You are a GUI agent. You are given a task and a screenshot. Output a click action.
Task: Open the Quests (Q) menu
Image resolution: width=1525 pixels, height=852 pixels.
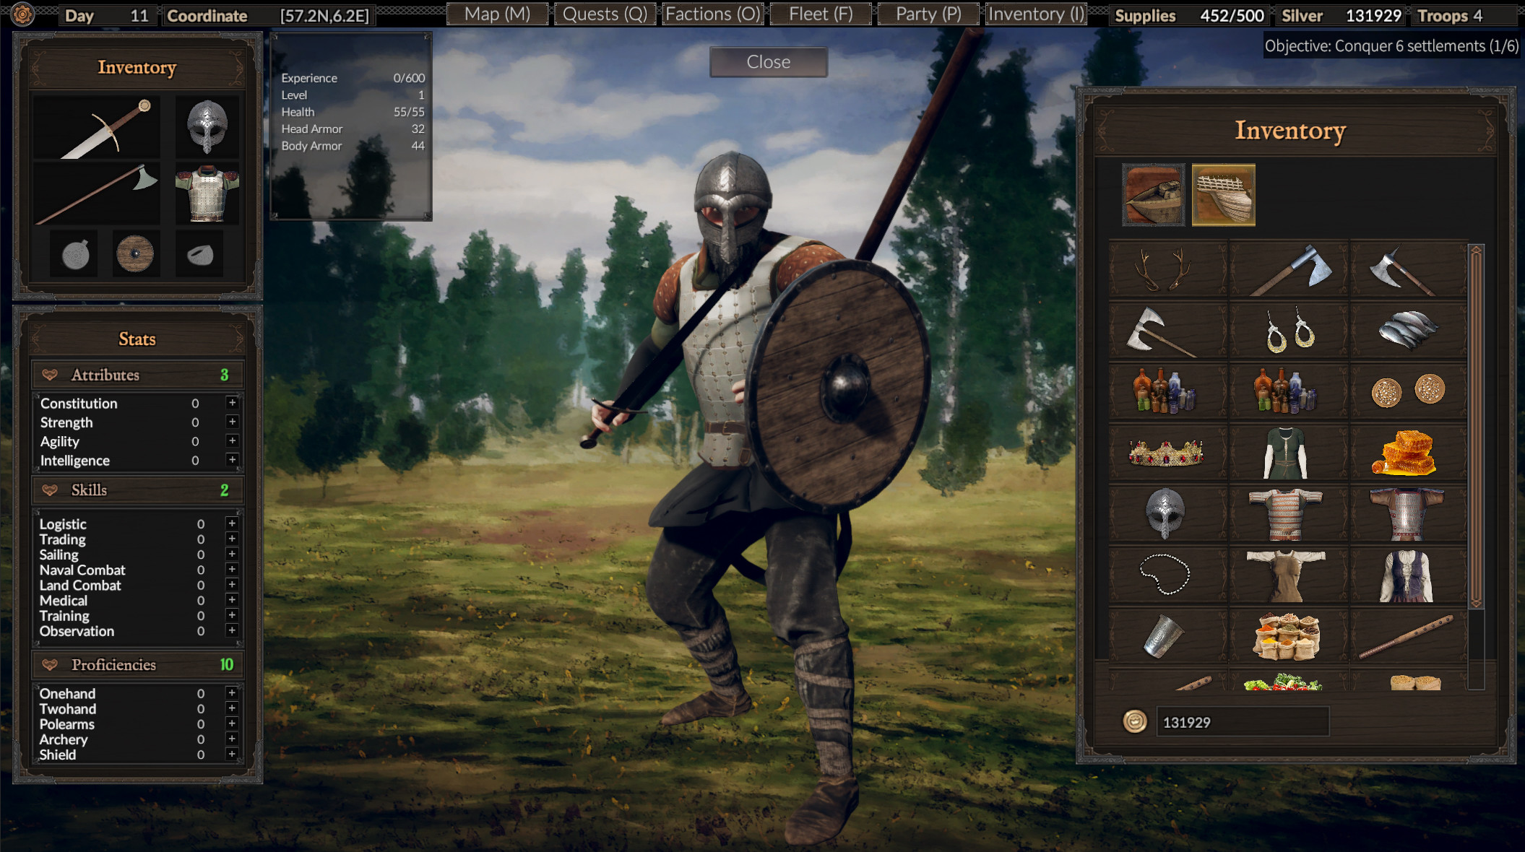pos(605,14)
